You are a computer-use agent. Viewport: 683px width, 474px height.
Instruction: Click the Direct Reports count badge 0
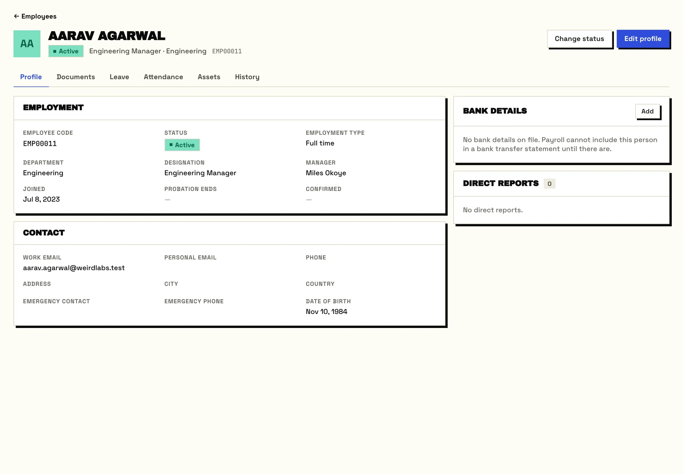coord(549,184)
